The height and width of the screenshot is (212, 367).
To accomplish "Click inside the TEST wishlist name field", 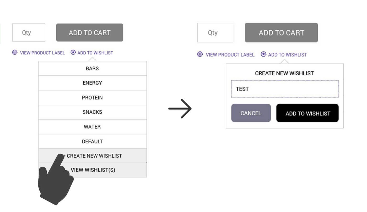I will [284, 89].
